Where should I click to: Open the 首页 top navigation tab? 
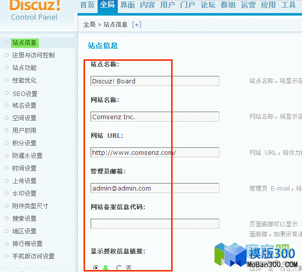(x=87, y=5)
